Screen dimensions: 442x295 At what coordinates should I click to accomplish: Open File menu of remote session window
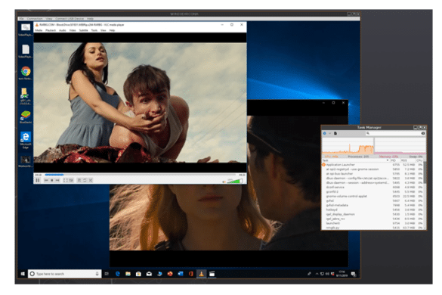coord(21,19)
